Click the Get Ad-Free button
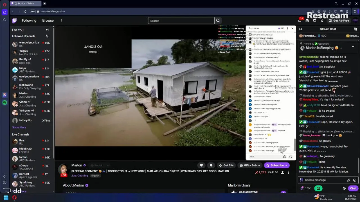Viewport: 360px width, 202px height. click(x=339, y=20)
